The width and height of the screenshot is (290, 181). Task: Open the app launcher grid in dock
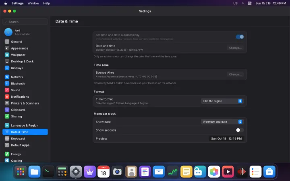tap(21, 172)
